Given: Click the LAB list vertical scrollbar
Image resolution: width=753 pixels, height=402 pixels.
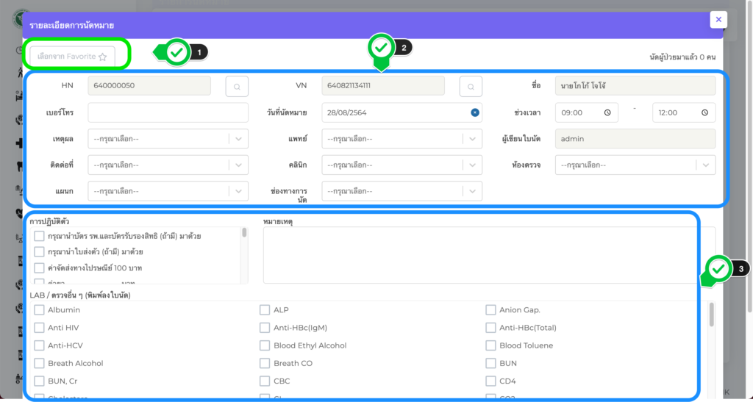Looking at the screenshot, I should coord(711,316).
